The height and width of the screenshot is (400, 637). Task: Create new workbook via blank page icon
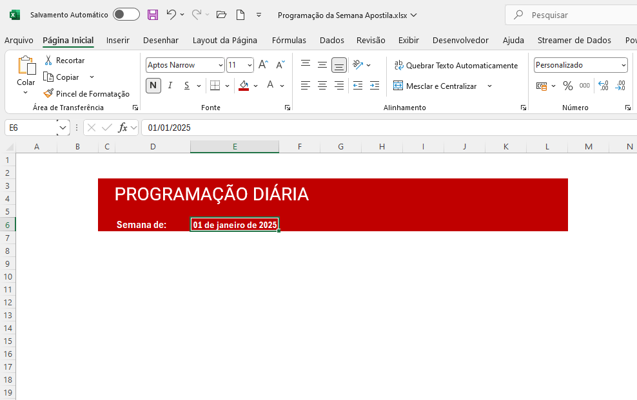[240, 15]
